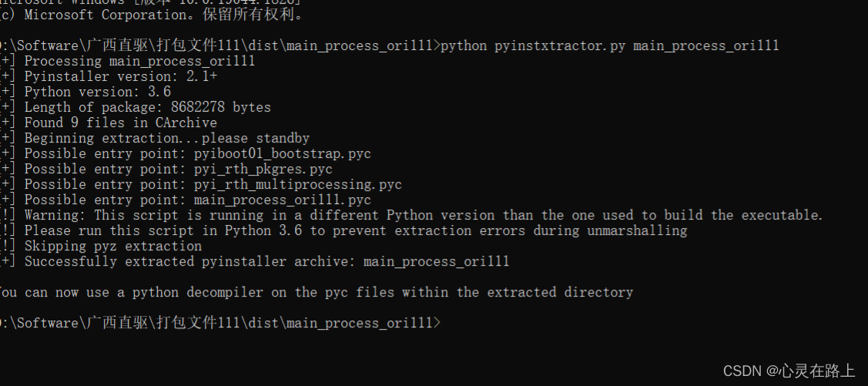Viewport: 868px width, 386px height.
Task: Click the 'pyi_rth_pkgres.pyc' entry point filename
Action: click(263, 169)
